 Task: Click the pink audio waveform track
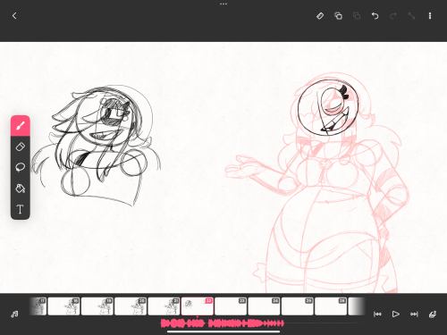tap(223, 323)
